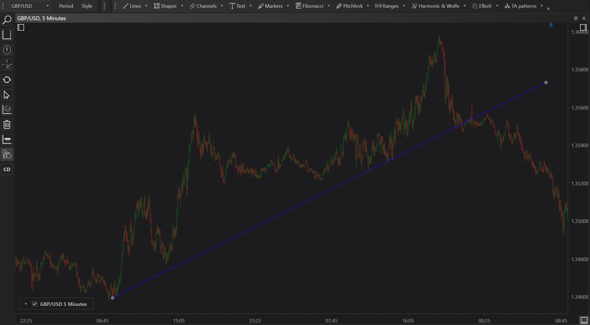
Task: Expand the legend arrow beside GBP/USD 5 Minutes
Action: click(26, 304)
